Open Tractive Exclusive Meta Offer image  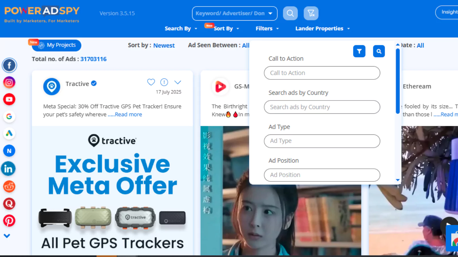pos(112,190)
